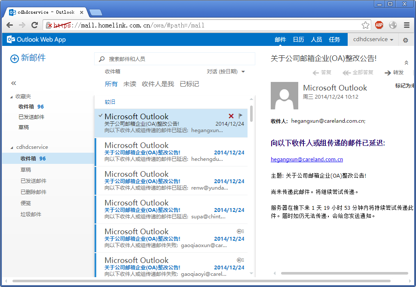Open cdhdcservice 收件箱 96 folder

(x=48, y=158)
